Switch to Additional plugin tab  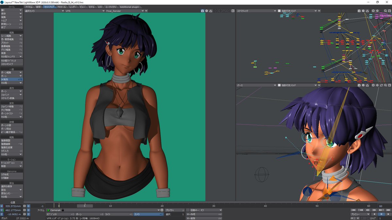tap(129, 7)
